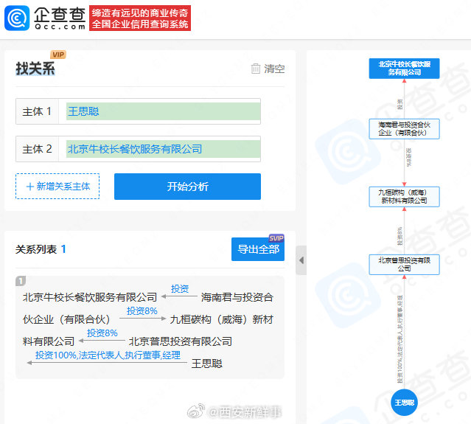Select graph node 北京普思投资有限公司
471x424 pixels.
pos(404,265)
